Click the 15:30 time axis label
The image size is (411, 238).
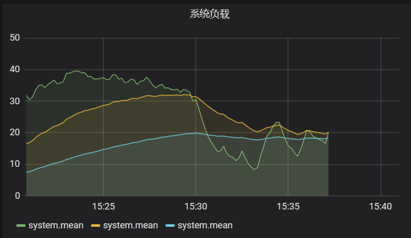click(x=196, y=207)
